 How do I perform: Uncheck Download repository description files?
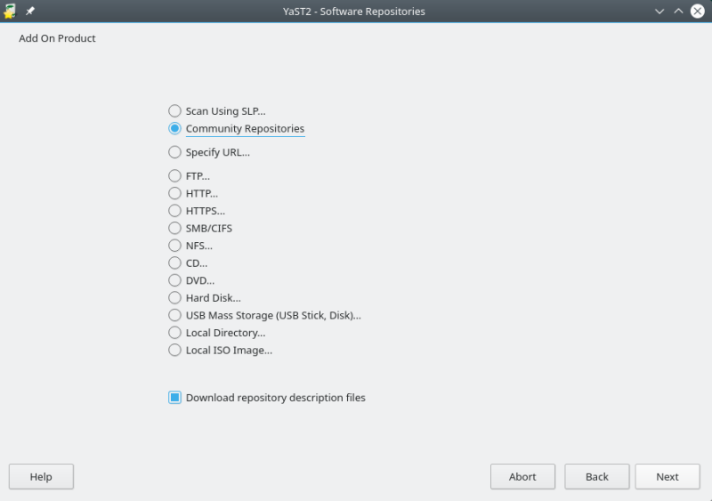pyautogui.click(x=175, y=398)
